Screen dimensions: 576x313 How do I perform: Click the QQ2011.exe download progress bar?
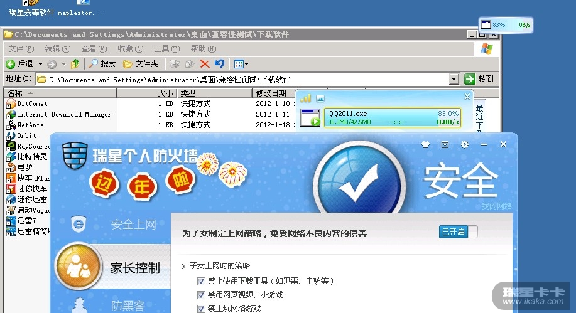click(393, 117)
